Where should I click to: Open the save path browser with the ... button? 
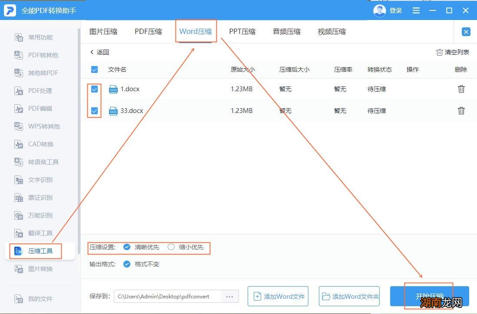coord(229,296)
